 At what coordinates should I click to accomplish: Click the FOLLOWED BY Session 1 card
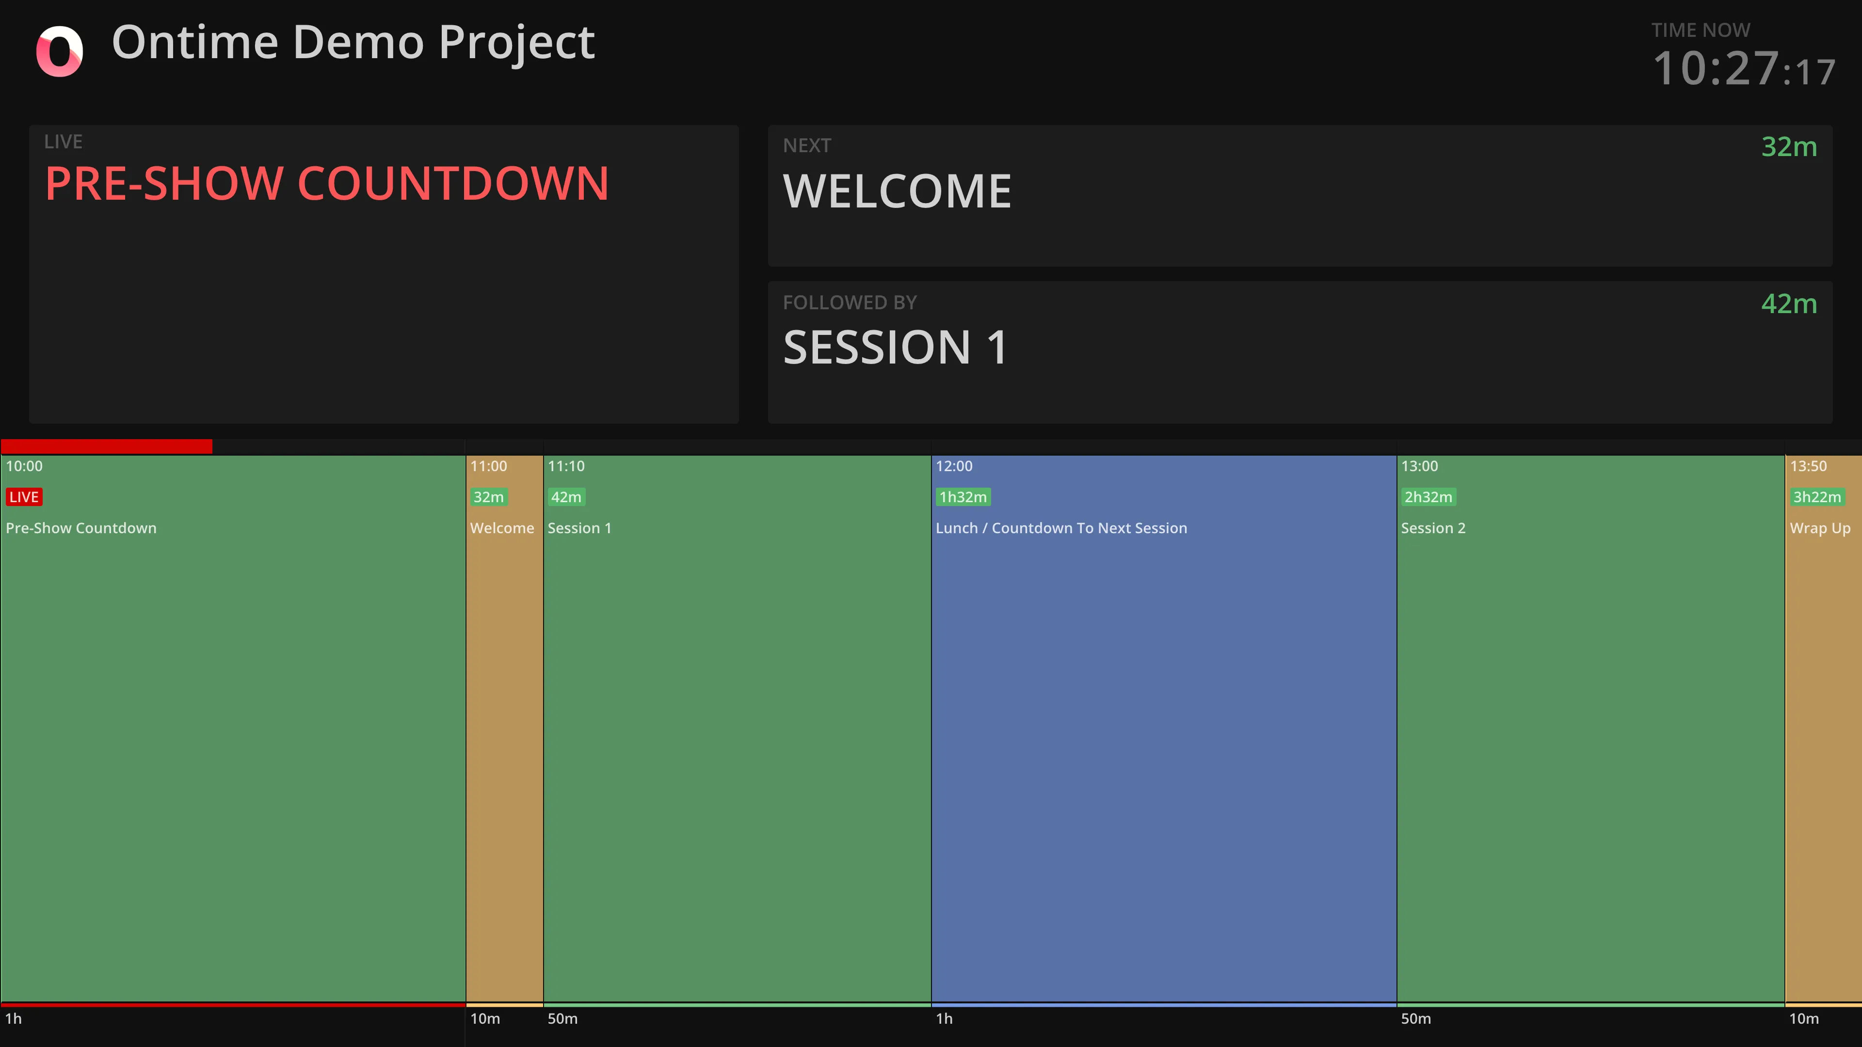pos(1300,352)
